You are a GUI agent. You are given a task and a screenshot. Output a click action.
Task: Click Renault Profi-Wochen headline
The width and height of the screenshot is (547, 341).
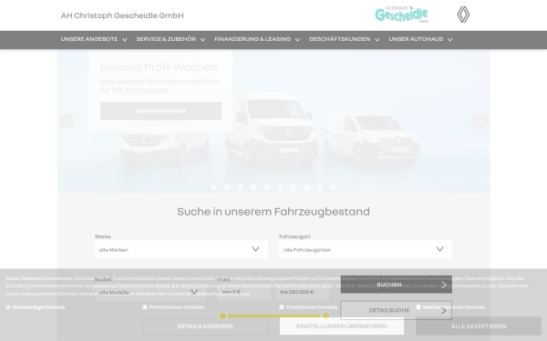pos(159,67)
